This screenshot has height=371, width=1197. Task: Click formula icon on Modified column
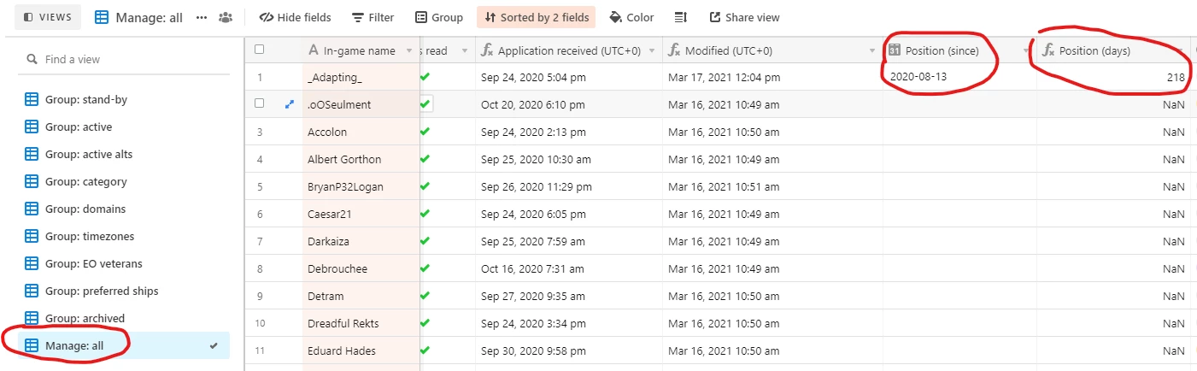[x=673, y=50]
